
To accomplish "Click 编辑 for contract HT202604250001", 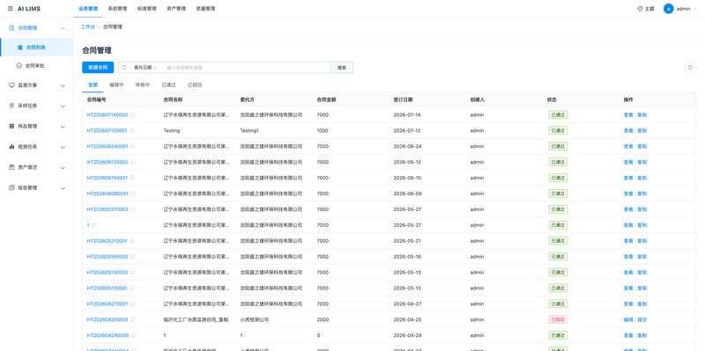I will (x=628, y=319).
